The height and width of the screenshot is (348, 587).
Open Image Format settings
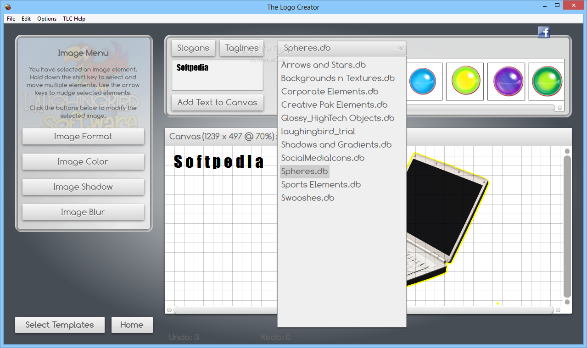pos(83,136)
